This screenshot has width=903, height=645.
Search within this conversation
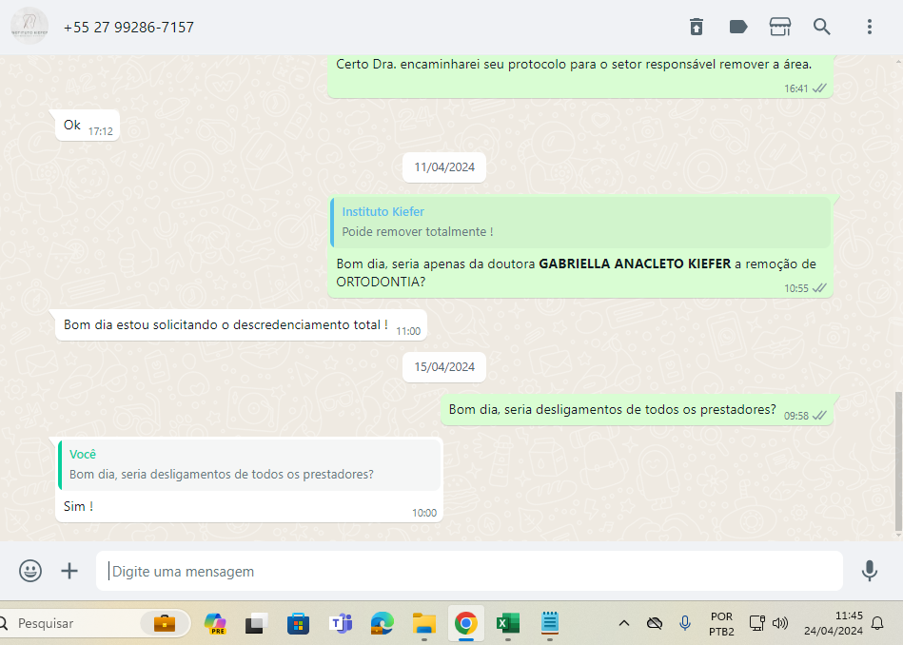coord(822,27)
